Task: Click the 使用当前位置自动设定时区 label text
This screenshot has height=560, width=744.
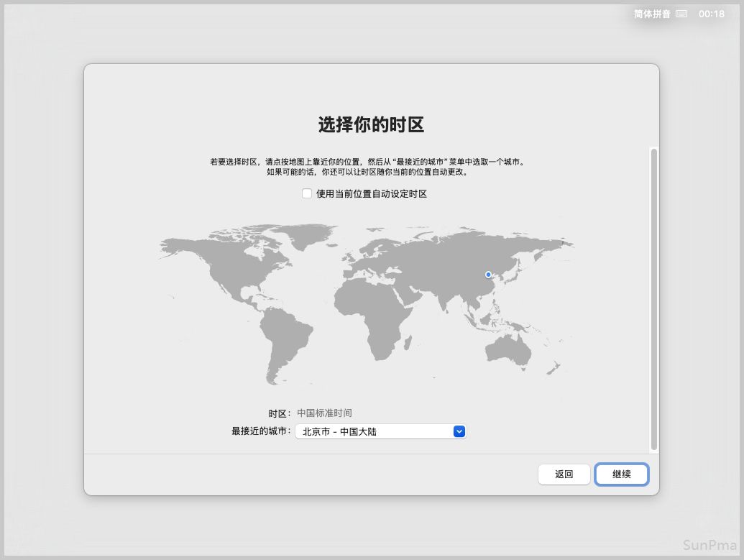Action: point(371,193)
